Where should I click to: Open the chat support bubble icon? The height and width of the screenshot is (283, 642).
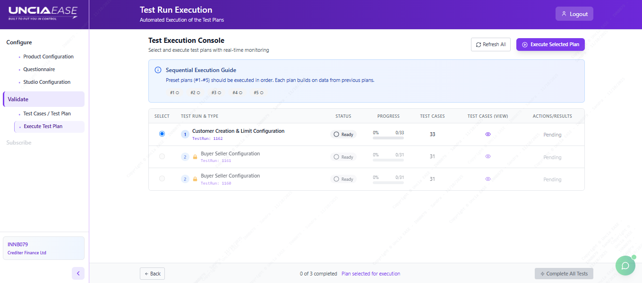coord(625,266)
